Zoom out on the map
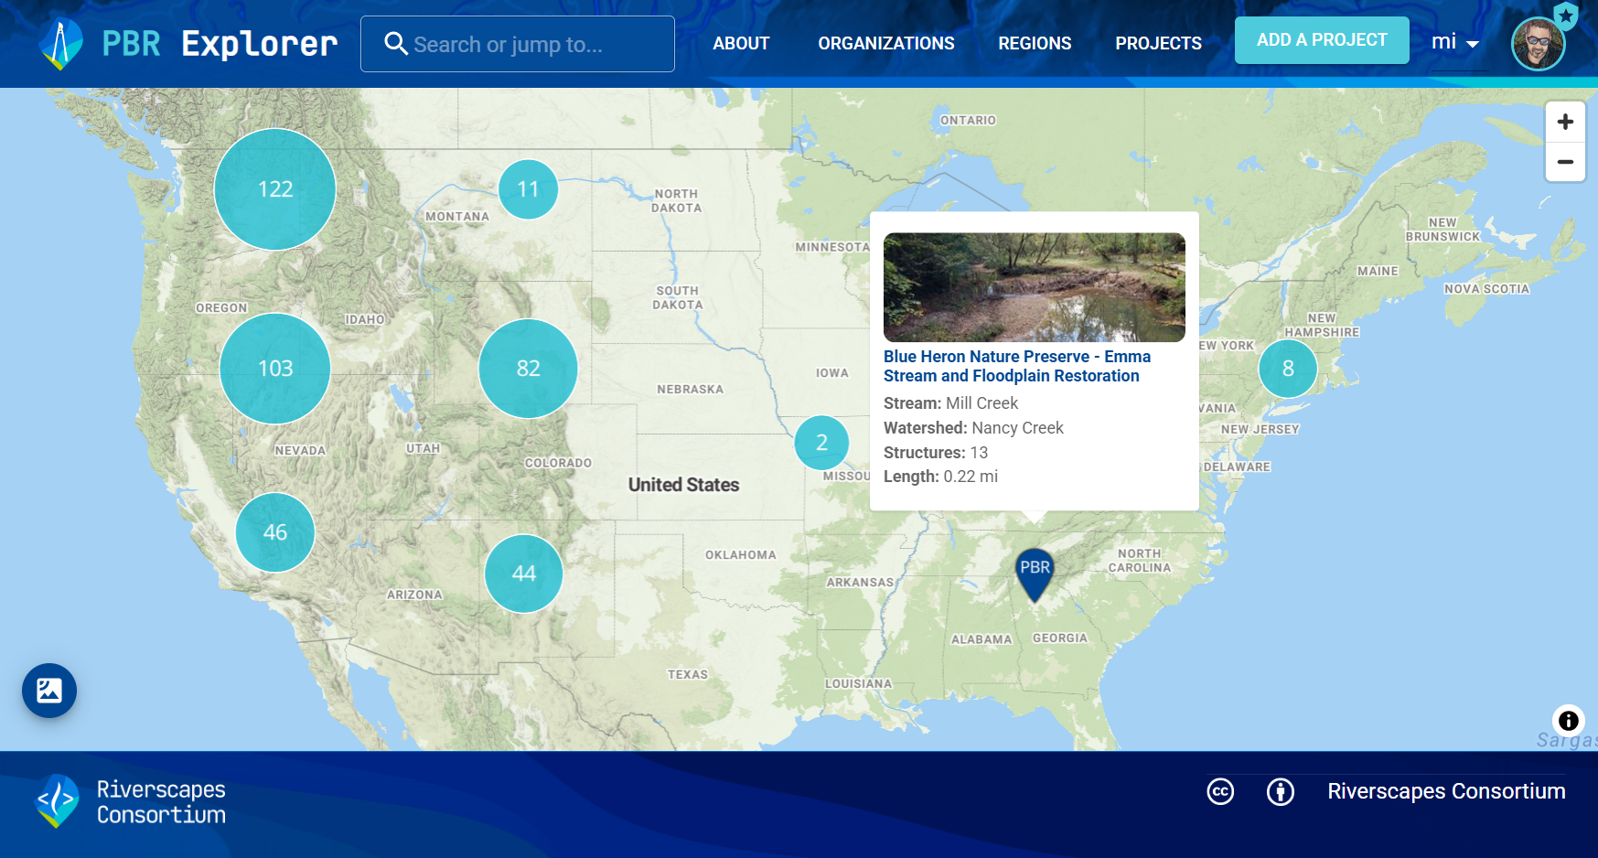1598x858 pixels. (x=1564, y=162)
